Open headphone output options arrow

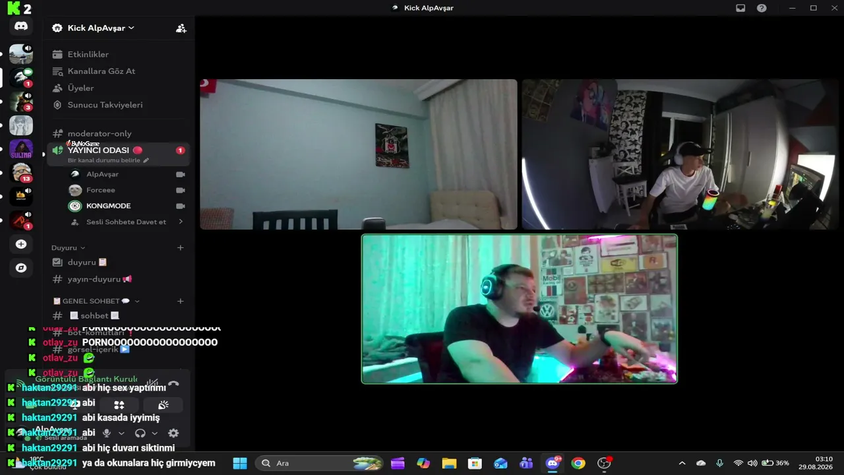pyautogui.click(x=154, y=433)
